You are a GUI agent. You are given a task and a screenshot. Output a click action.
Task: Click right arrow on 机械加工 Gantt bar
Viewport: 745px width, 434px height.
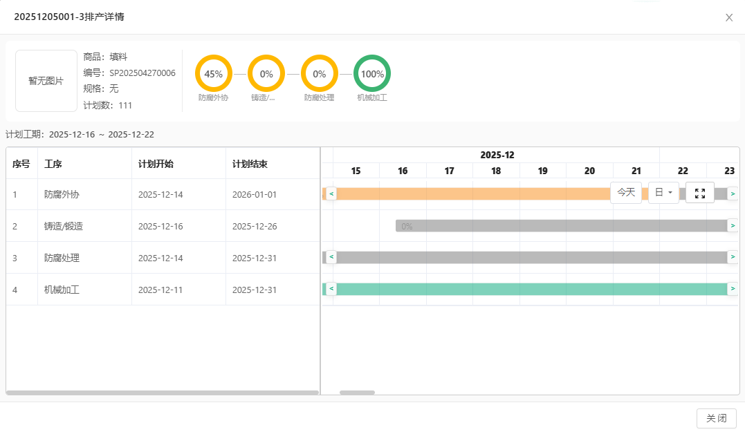pos(733,288)
